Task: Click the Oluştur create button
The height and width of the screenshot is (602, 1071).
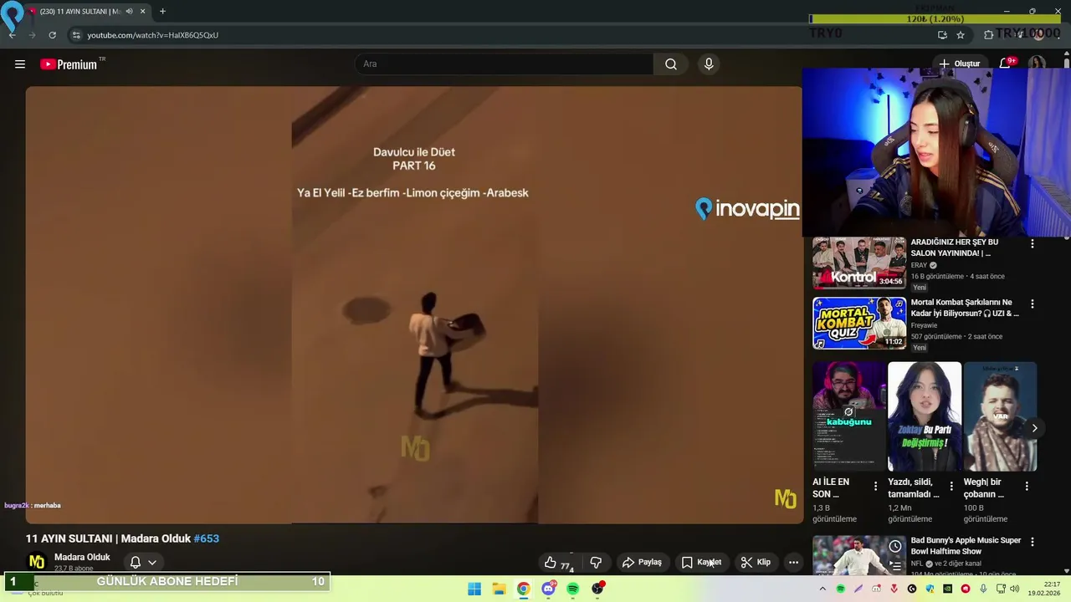Action: point(959,64)
